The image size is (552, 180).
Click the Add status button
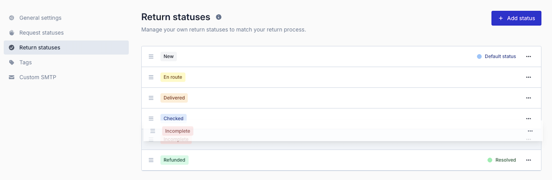pyautogui.click(x=516, y=18)
